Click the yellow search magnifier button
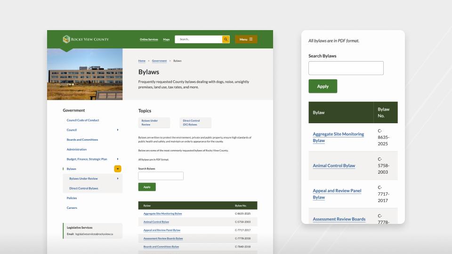This screenshot has width=452, height=254. [x=226, y=39]
